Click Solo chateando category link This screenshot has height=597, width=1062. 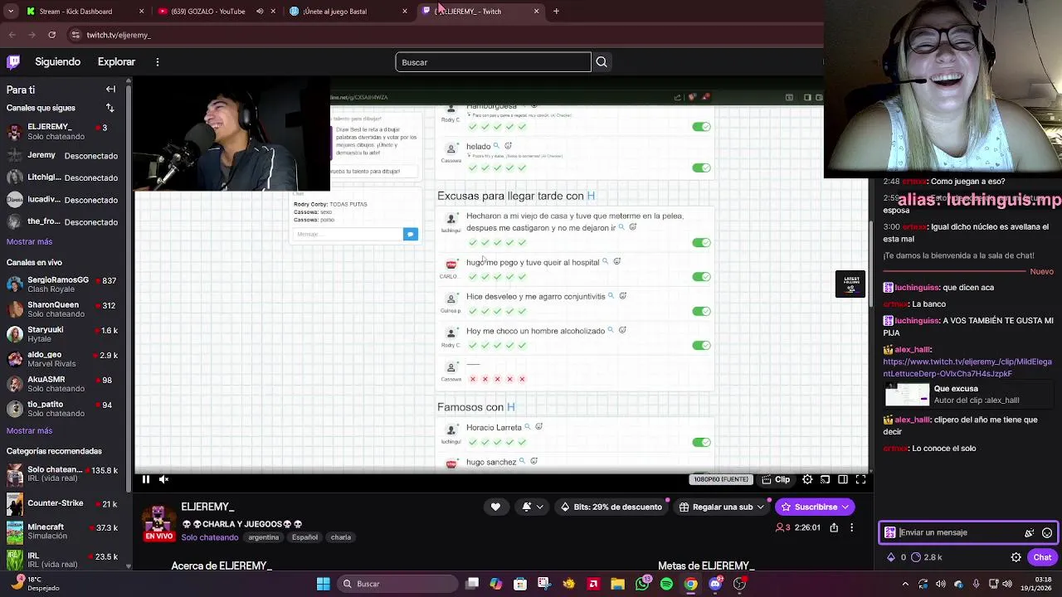click(210, 537)
